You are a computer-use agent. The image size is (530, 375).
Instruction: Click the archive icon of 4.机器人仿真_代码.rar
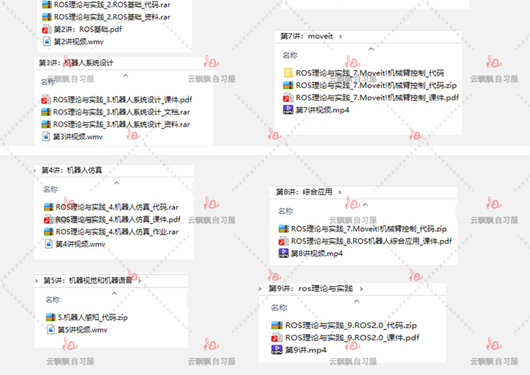49,207
